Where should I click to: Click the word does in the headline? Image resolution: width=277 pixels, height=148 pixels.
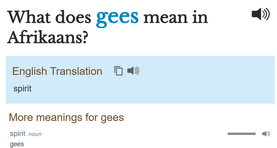click(72, 17)
